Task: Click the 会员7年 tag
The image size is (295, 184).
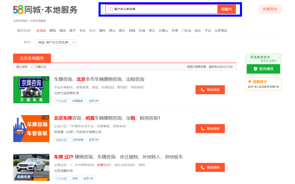Action: [94, 140]
